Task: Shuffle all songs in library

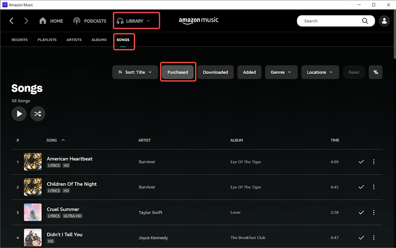Action: pos(38,114)
